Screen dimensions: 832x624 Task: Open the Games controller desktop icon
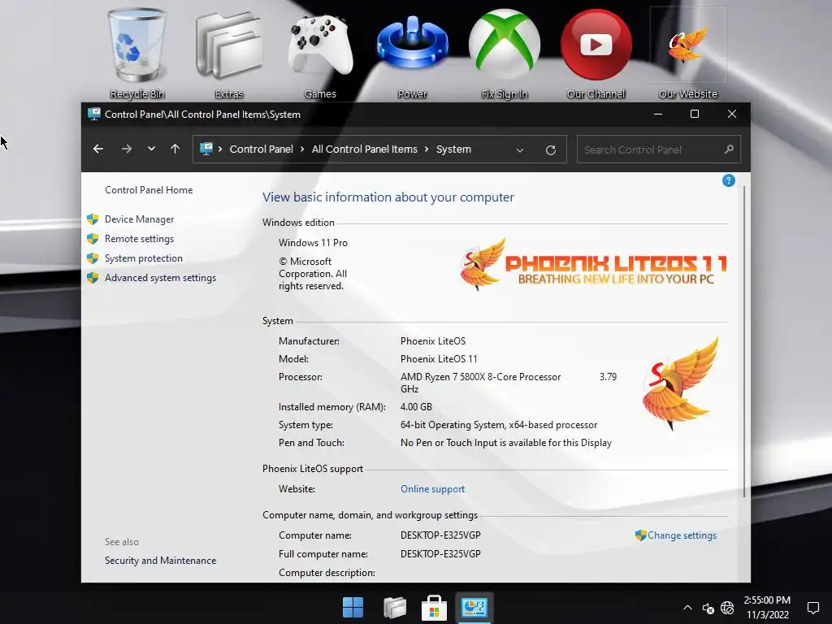tap(320, 53)
